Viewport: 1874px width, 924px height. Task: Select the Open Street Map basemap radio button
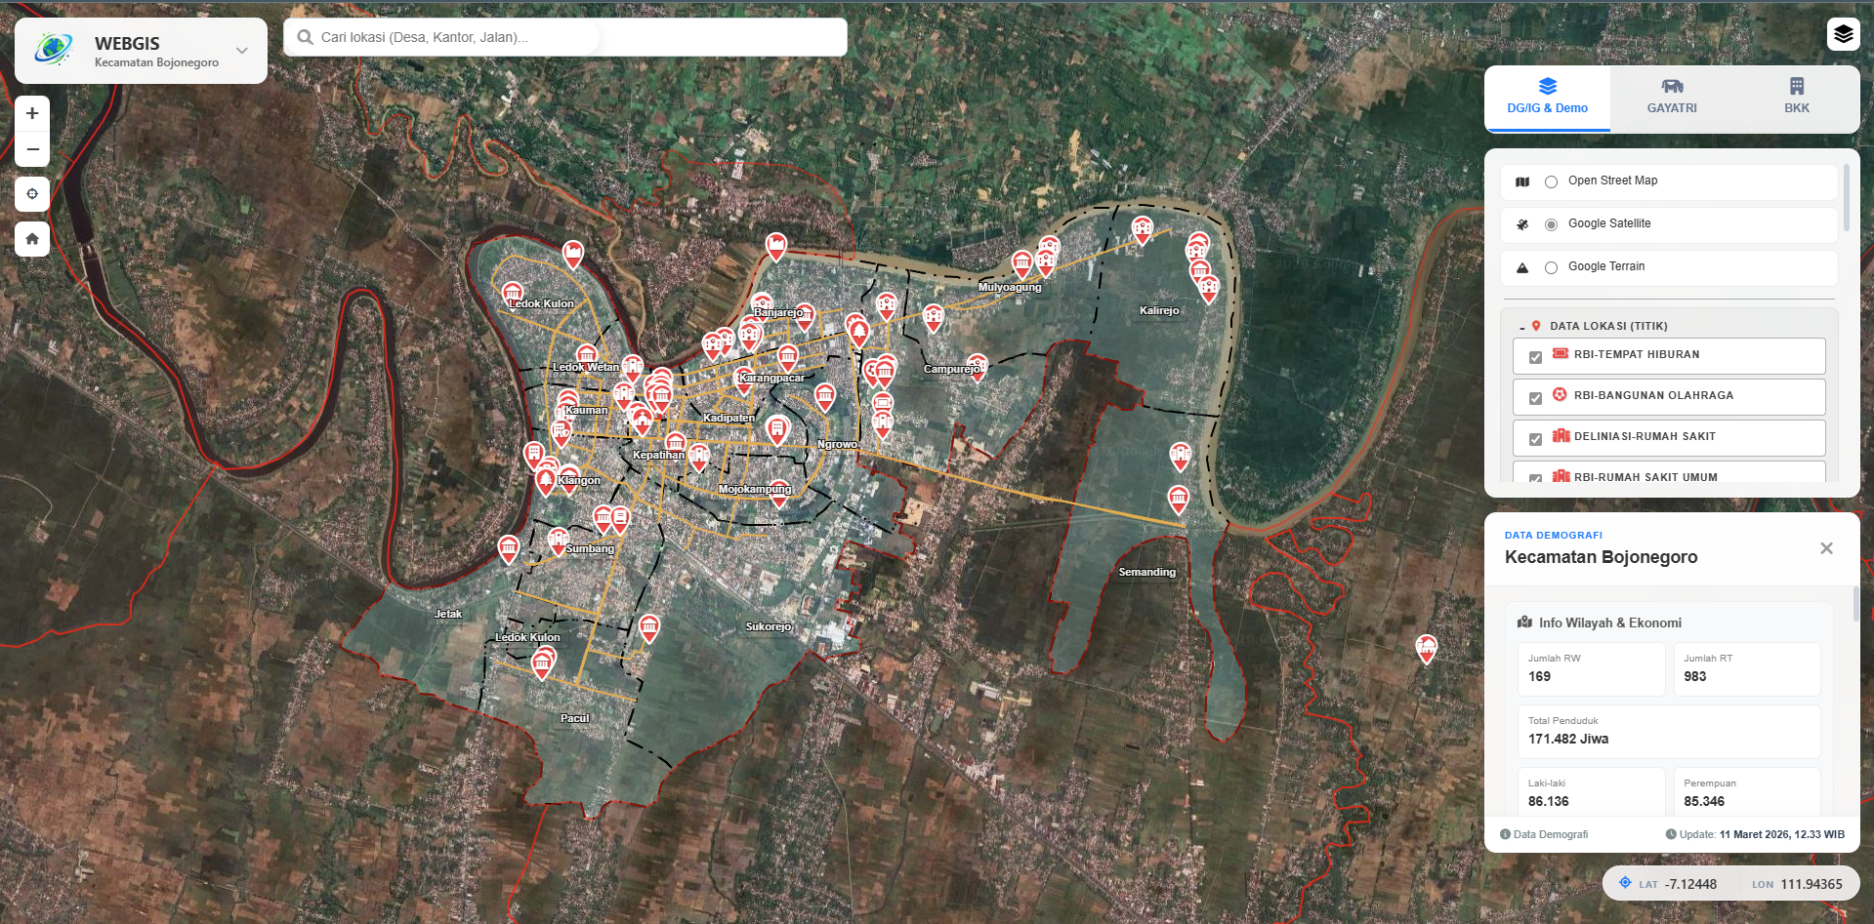pyautogui.click(x=1550, y=181)
